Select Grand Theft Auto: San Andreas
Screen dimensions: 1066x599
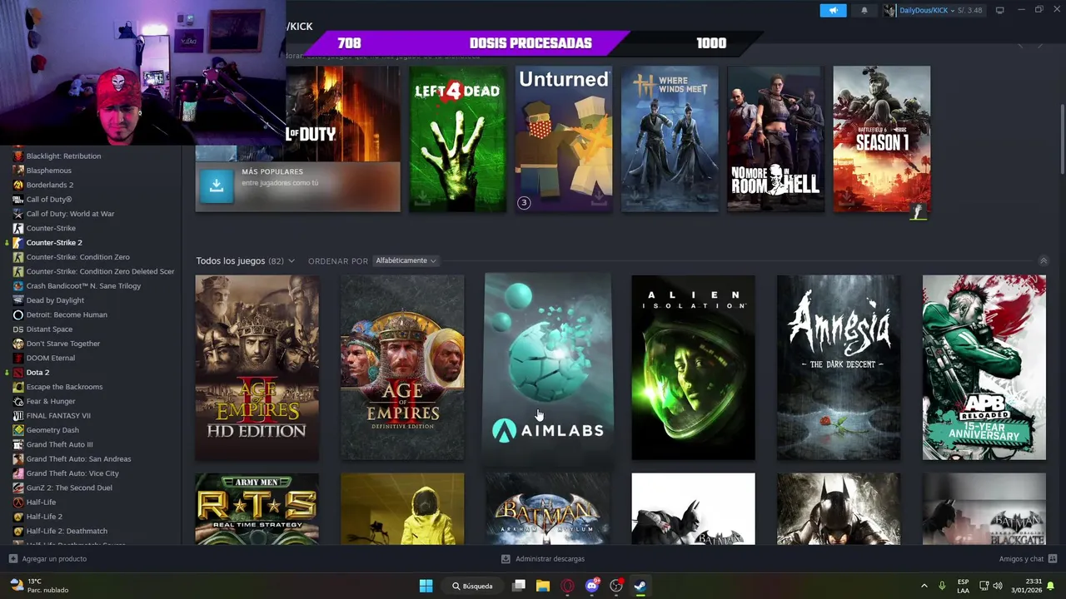pos(78,459)
